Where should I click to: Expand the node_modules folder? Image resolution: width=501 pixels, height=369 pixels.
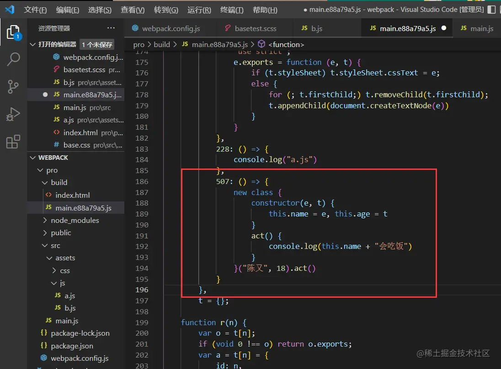(x=45, y=220)
